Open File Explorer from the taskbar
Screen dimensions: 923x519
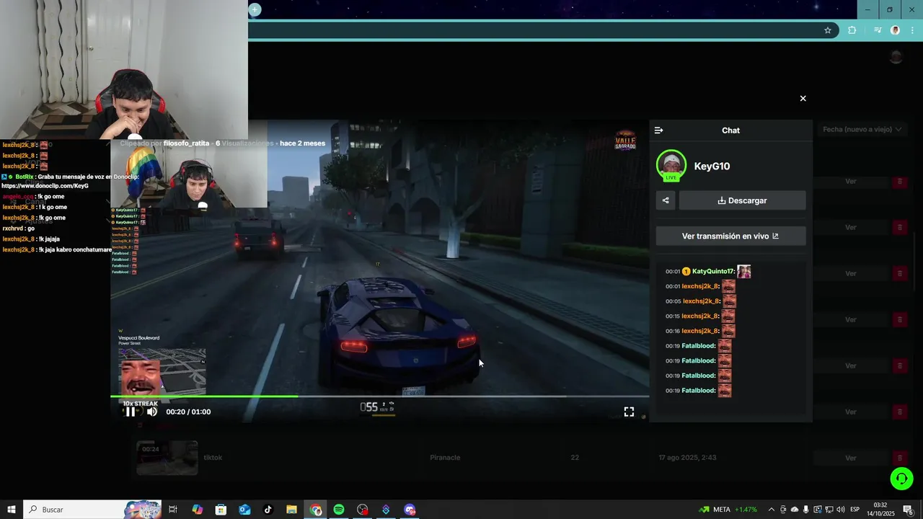coord(291,510)
